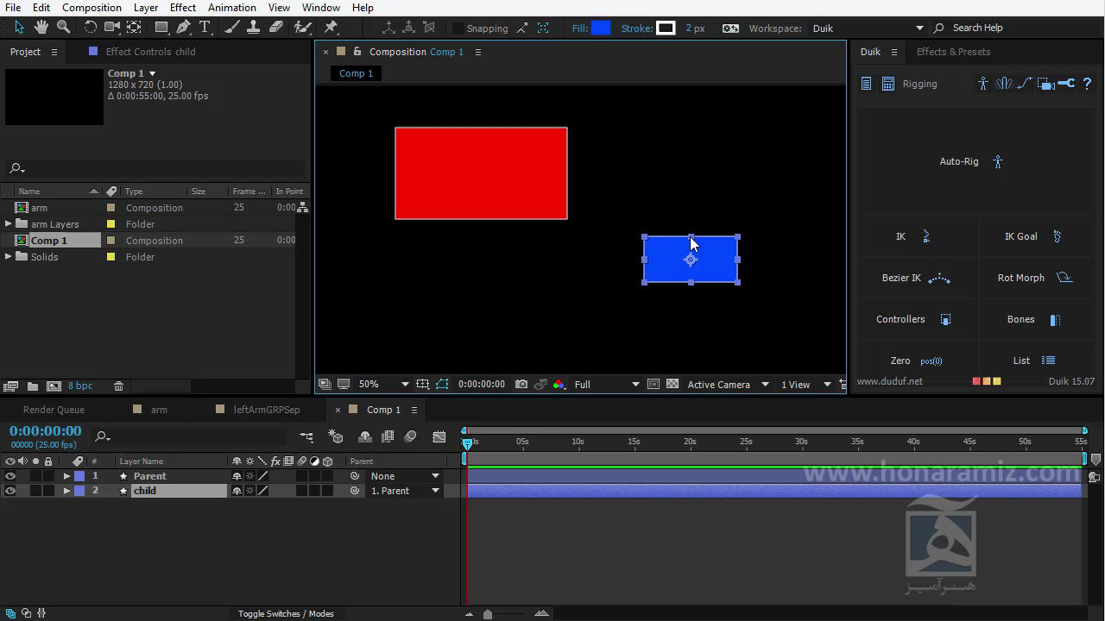Select the Selection arrow tool
This screenshot has height=621, width=1105.
click(19, 28)
